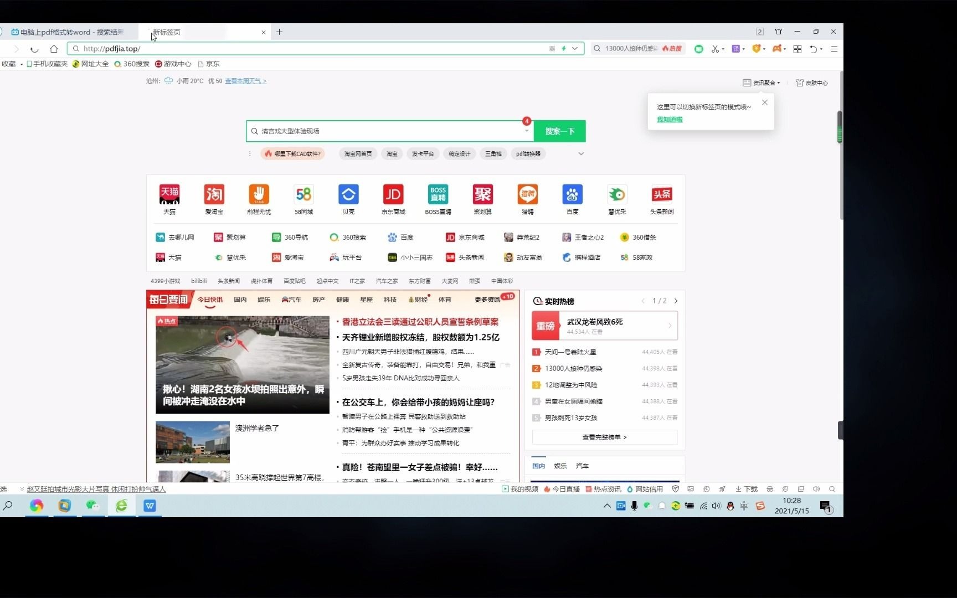Click 查看完整榜单 button
This screenshot has width=957, height=598.
click(605, 437)
